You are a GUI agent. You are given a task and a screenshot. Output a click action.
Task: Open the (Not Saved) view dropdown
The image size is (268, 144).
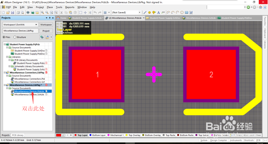139,13
